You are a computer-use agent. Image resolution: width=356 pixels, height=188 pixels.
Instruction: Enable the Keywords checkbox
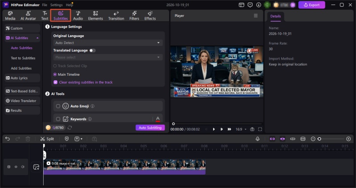[x=58, y=119]
